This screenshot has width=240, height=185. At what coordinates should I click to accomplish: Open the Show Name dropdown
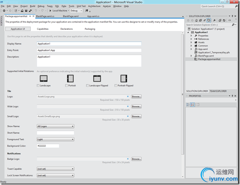click(x=55, y=126)
